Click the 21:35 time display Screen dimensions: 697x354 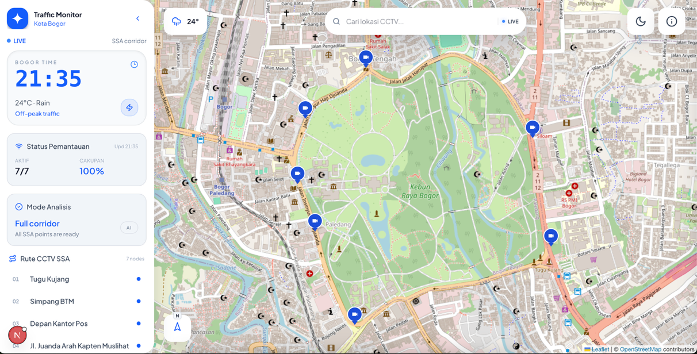coord(48,79)
